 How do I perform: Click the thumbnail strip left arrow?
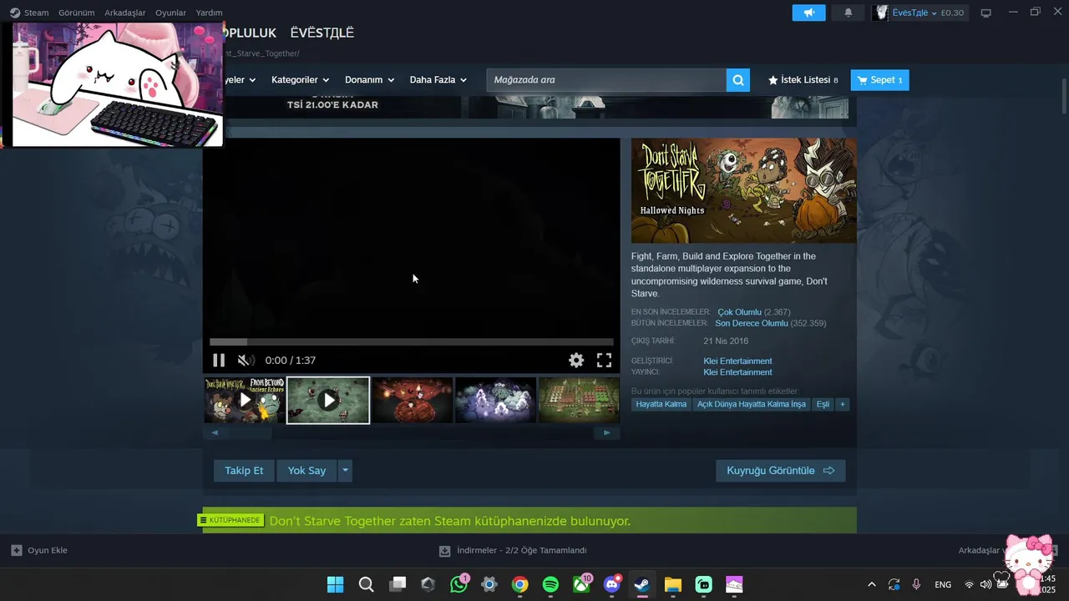pos(215,432)
